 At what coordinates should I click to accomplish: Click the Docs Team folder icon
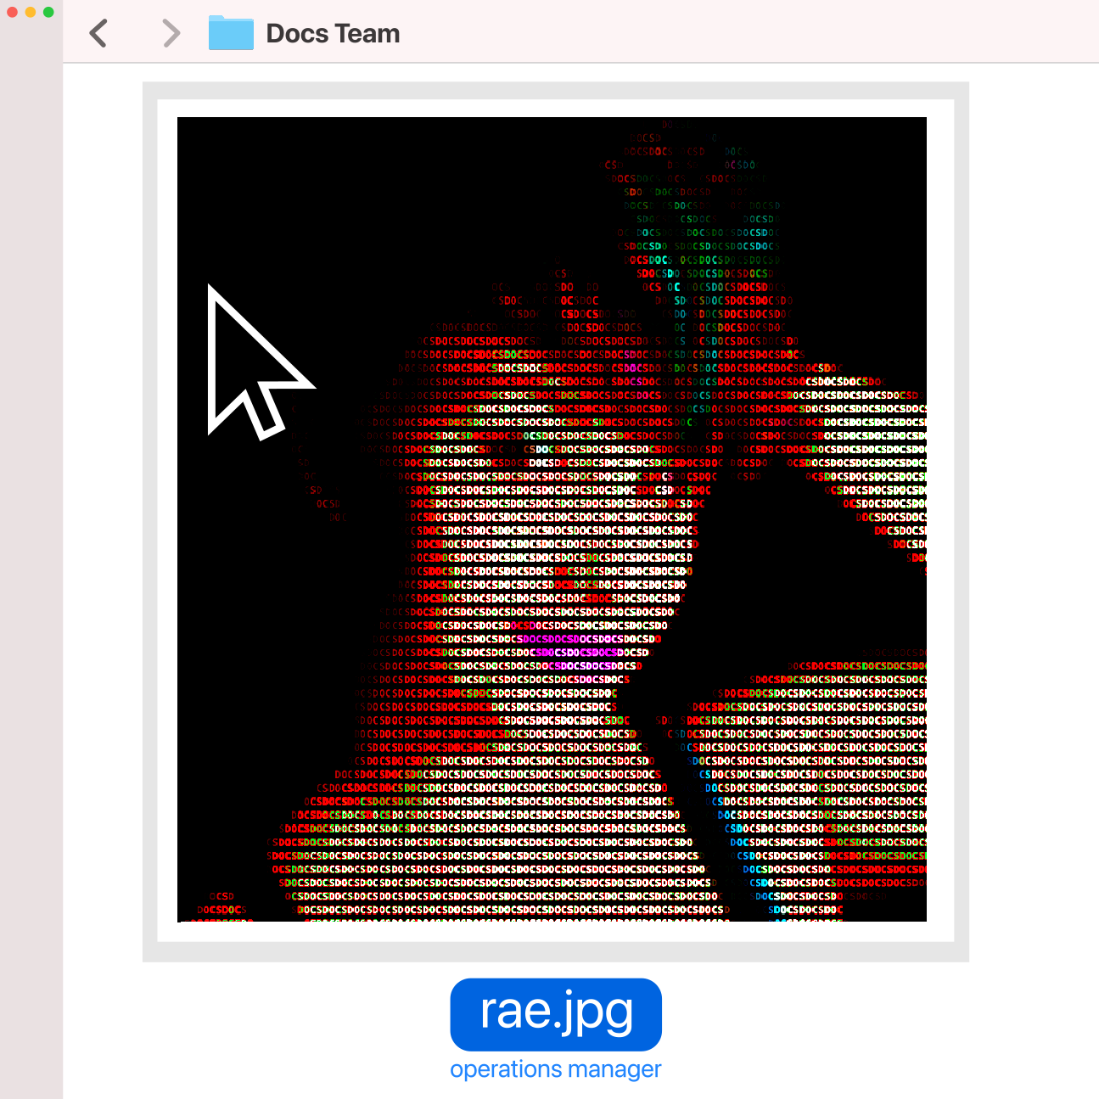pos(231,33)
